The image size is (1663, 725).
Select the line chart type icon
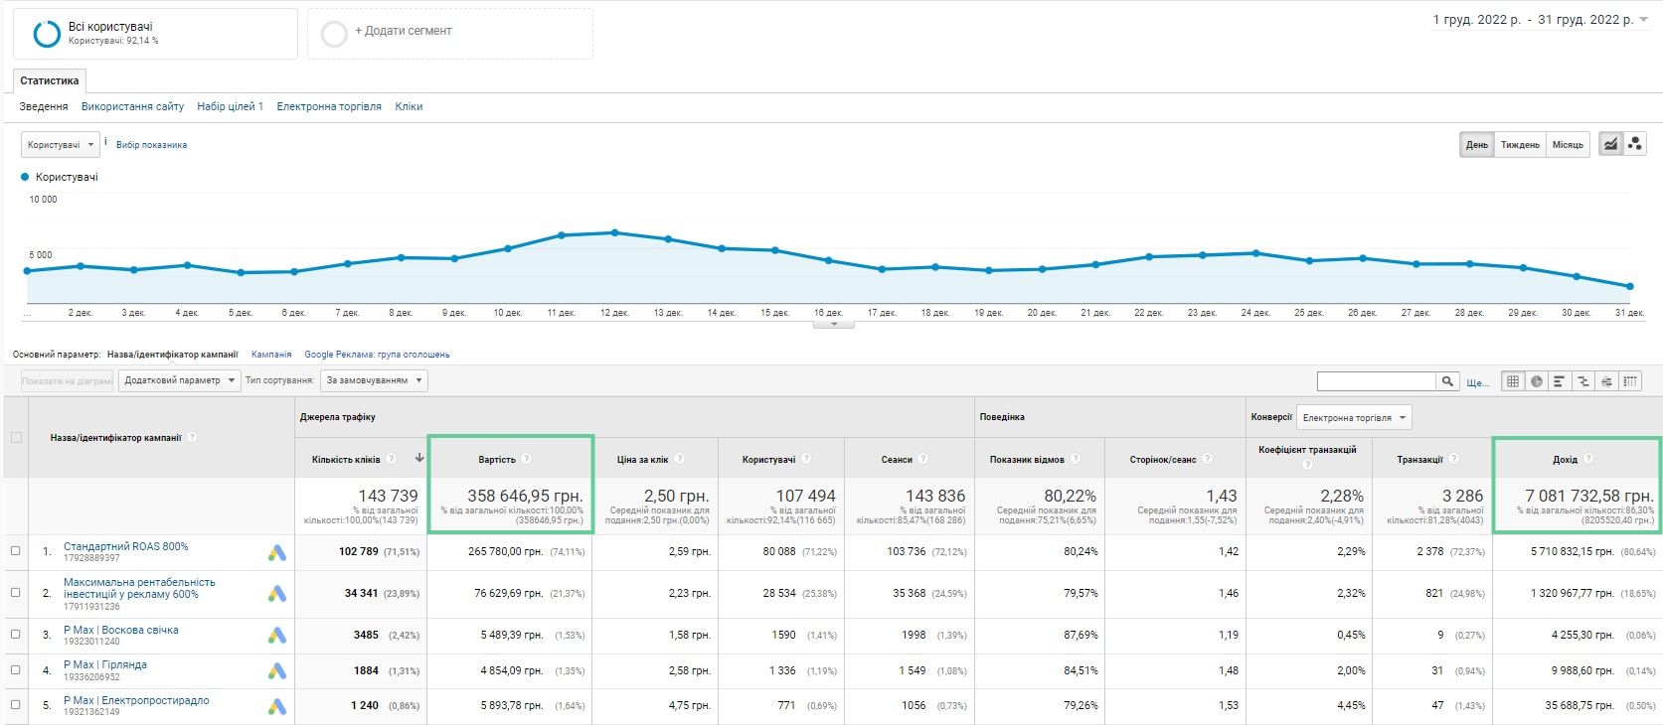(1610, 144)
